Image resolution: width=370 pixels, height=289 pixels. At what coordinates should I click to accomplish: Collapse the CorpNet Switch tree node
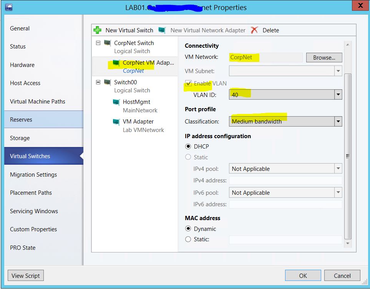(x=98, y=43)
